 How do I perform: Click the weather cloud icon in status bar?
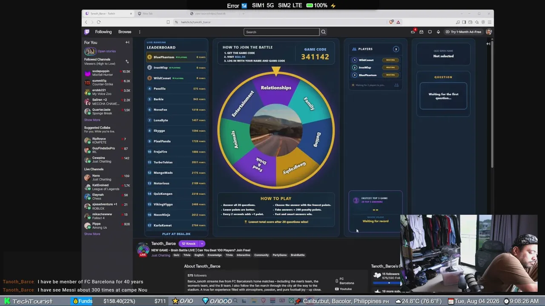point(398,301)
